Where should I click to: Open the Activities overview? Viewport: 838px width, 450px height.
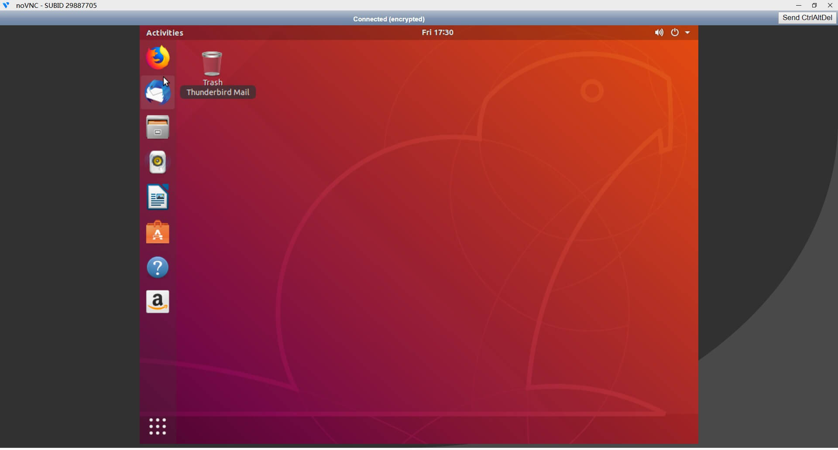(x=165, y=33)
